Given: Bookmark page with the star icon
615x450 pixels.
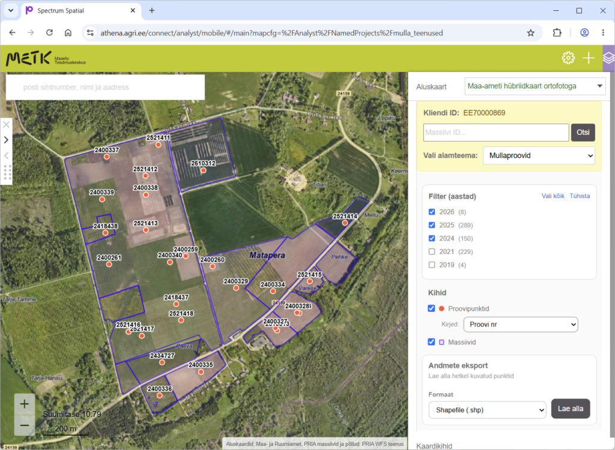Looking at the screenshot, I should (x=531, y=33).
